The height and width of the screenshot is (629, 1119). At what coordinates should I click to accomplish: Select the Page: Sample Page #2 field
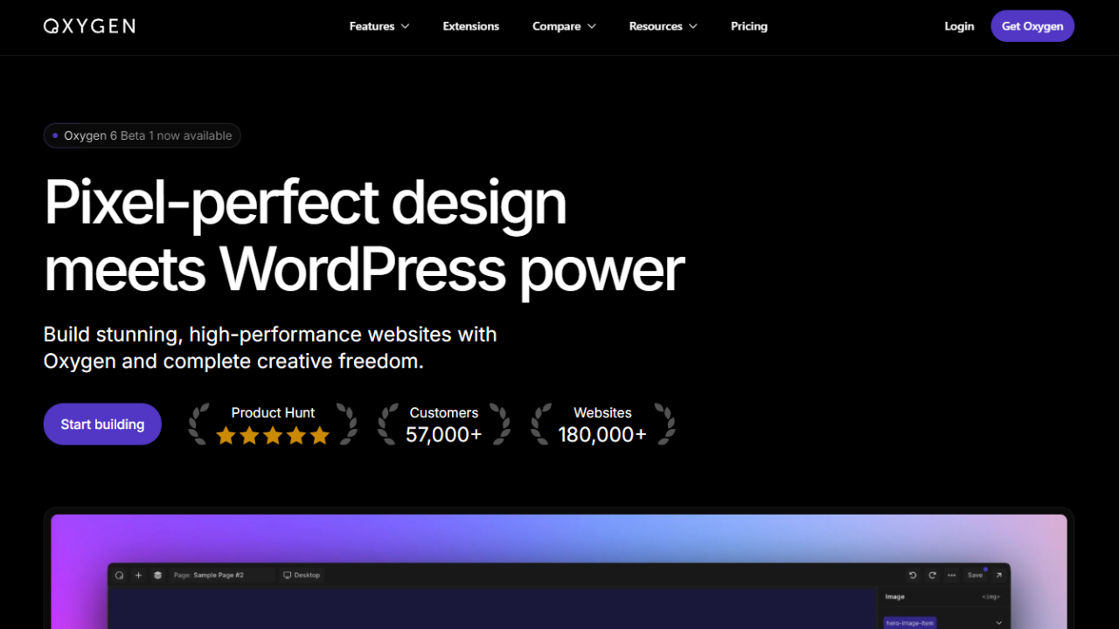221,575
